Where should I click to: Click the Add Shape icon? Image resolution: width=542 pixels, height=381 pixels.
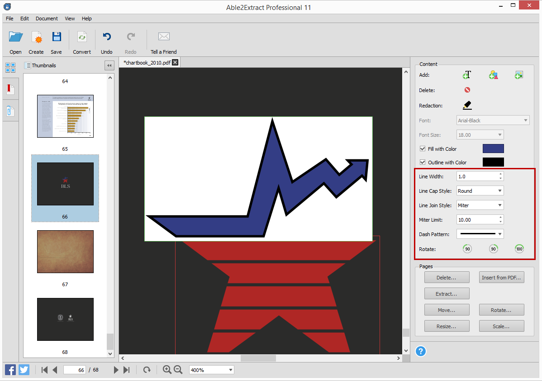(x=493, y=75)
